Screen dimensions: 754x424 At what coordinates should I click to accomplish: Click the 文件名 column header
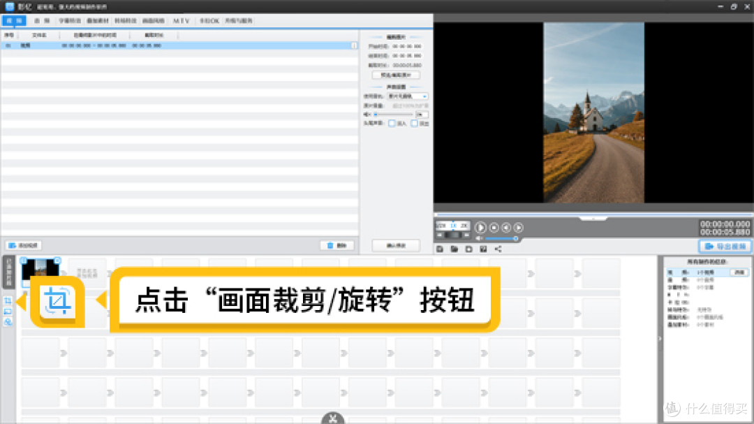tap(39, 35)
